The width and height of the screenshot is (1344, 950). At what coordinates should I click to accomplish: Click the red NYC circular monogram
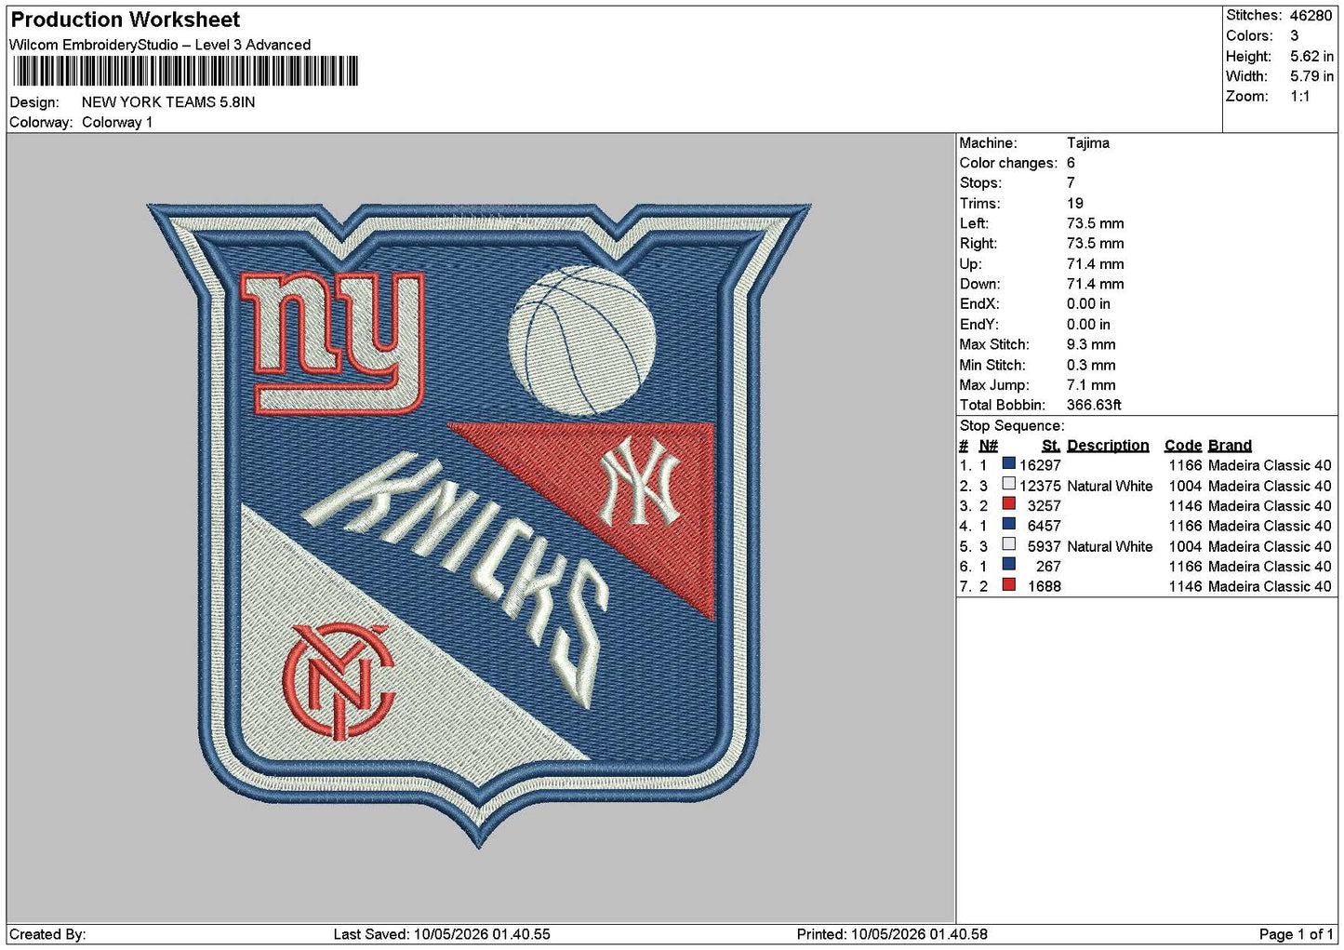[339, 683]
